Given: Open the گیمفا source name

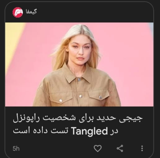Looking at the screenshot, I should (31, 12).
